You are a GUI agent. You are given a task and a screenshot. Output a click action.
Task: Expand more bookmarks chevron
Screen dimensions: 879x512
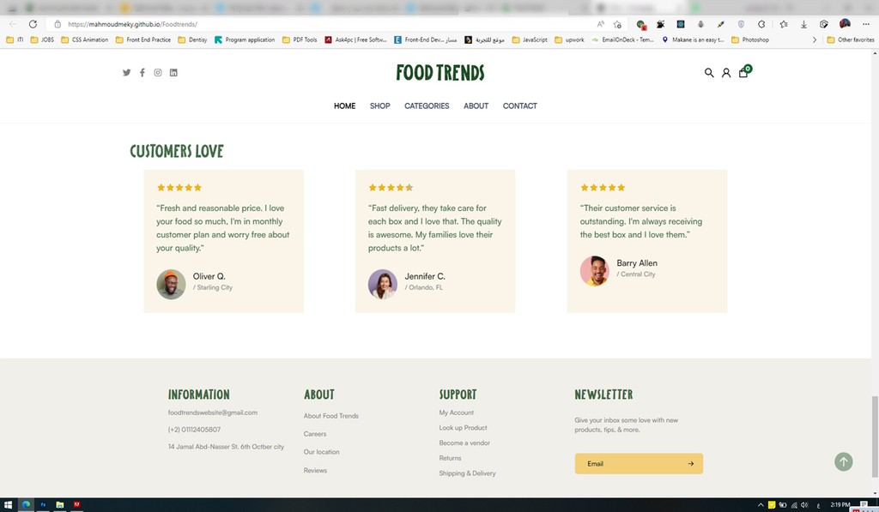pyautogui.click(x=815, y=39)
